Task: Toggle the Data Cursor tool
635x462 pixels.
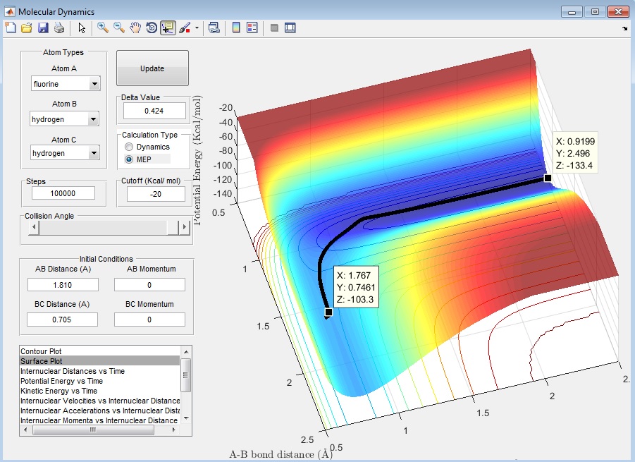Action: pyautogui.click(x=168, y=28)
